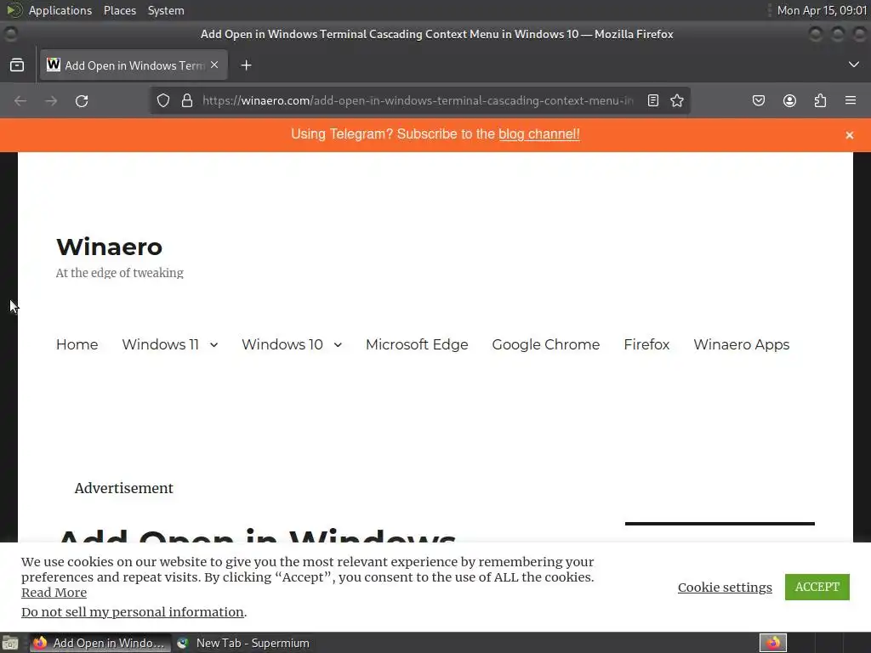Expand the Windows 11 submenu chevron

(213, 345)
